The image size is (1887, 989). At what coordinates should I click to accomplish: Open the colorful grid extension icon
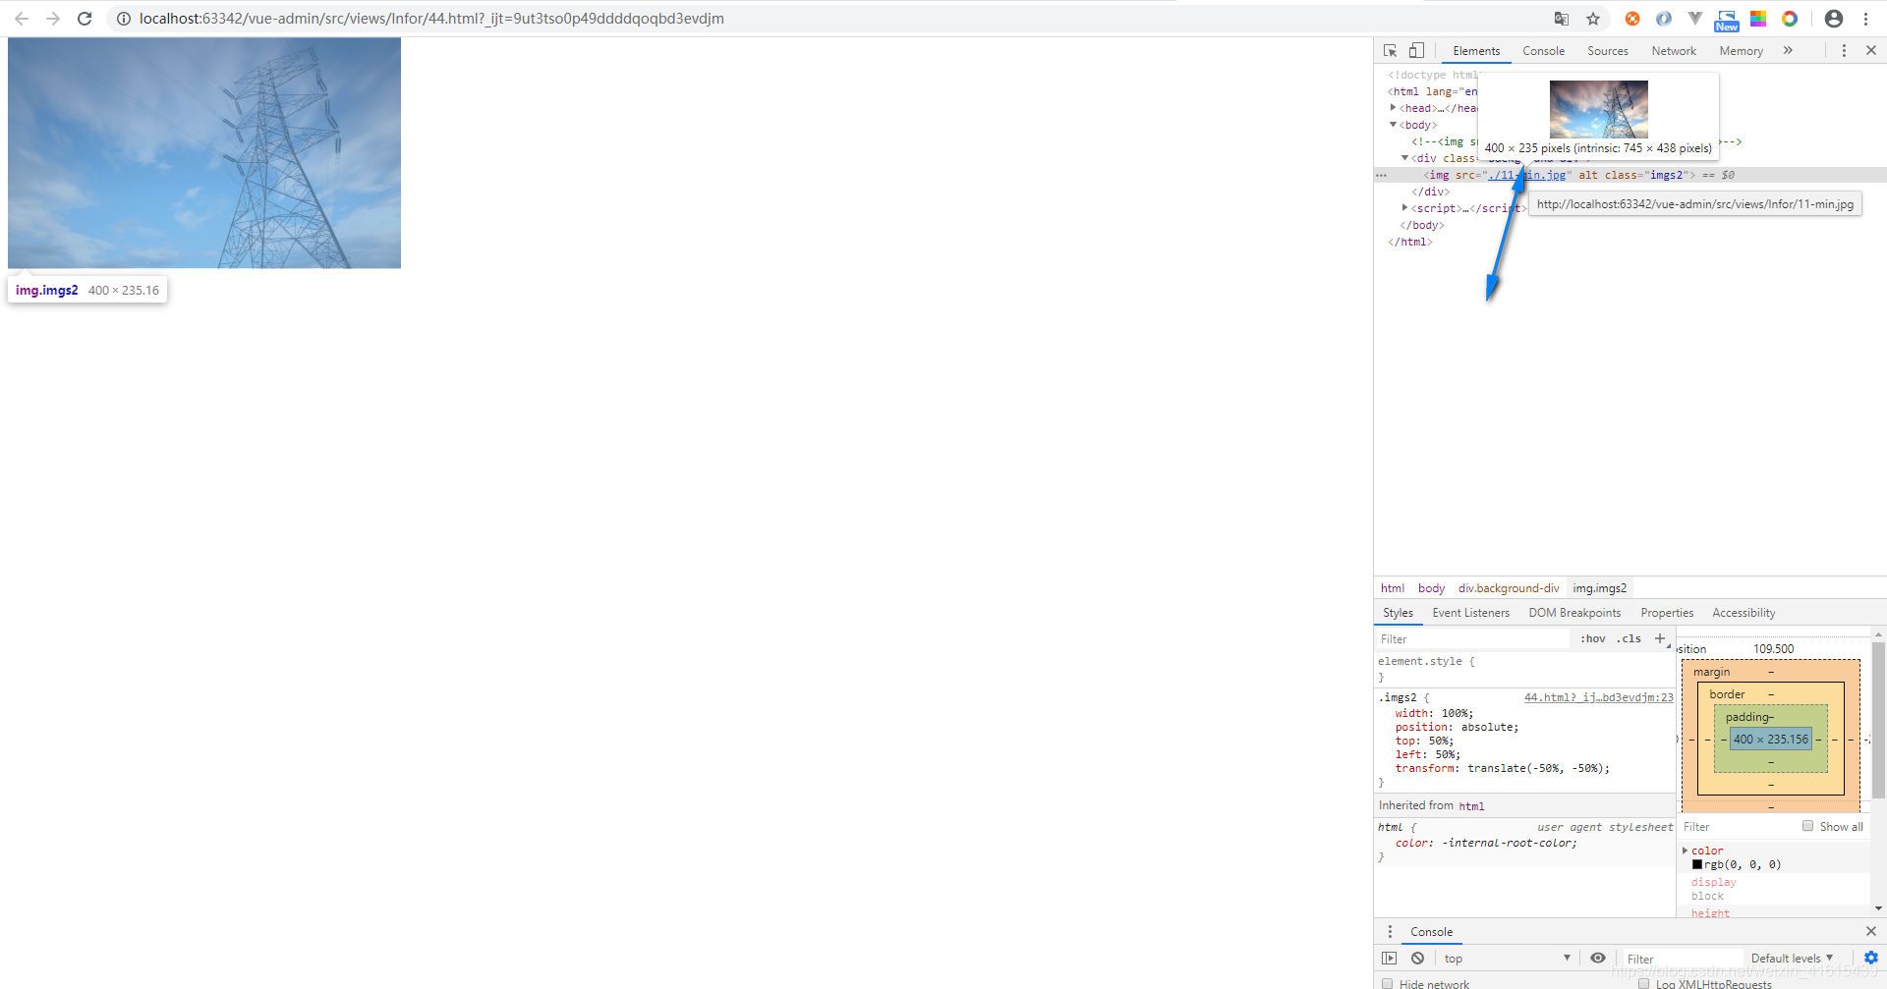click(x=1758, y=19)
